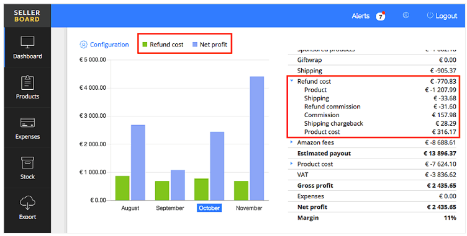This screenshot has height=236, width=467.
Task: Click the Configuration link
Action: click(109, 45)
